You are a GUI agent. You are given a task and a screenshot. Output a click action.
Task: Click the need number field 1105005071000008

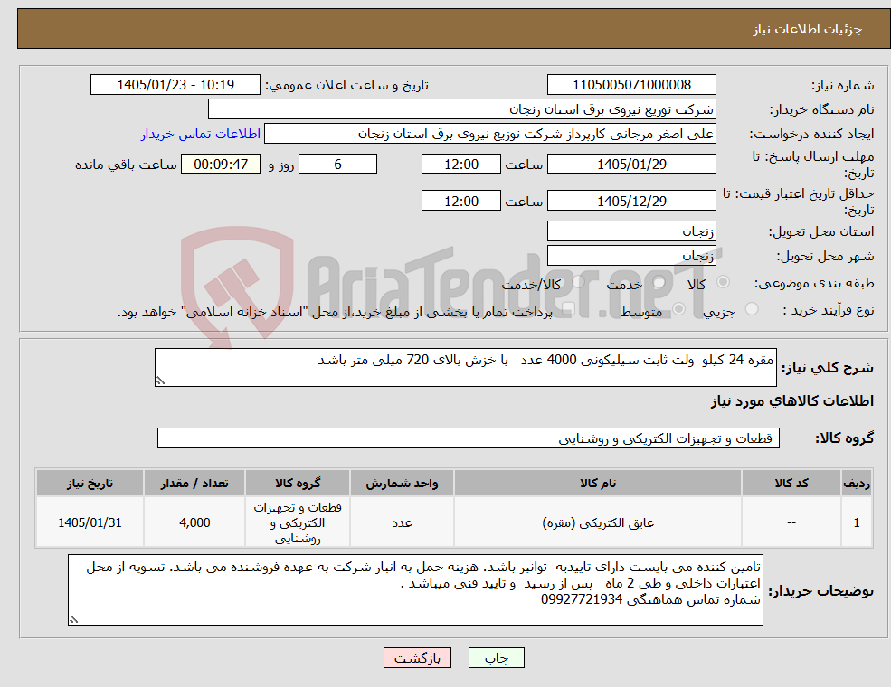(631, 85)
